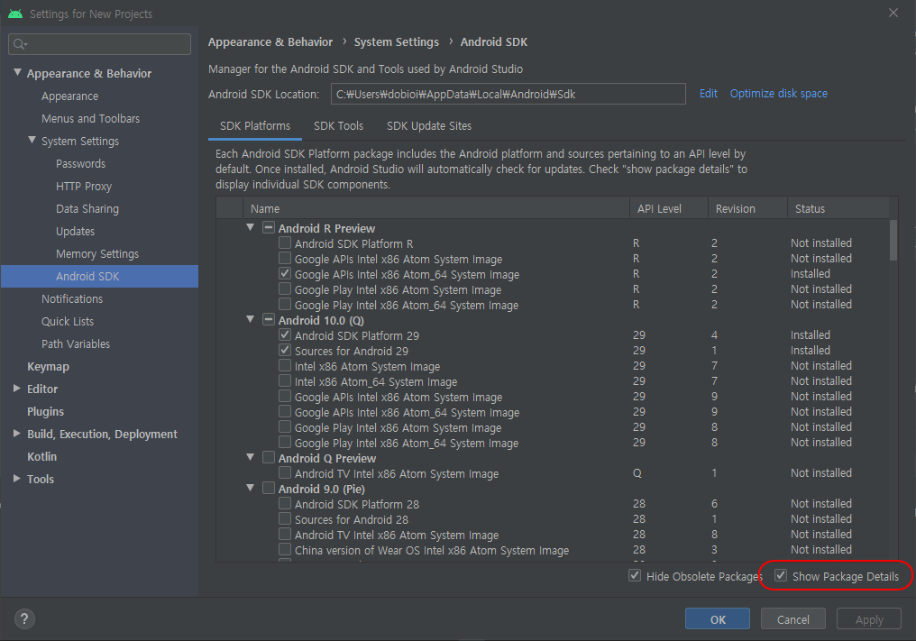Click the Status column header
This screenshot has width=916, height=641.
[838, 208]
